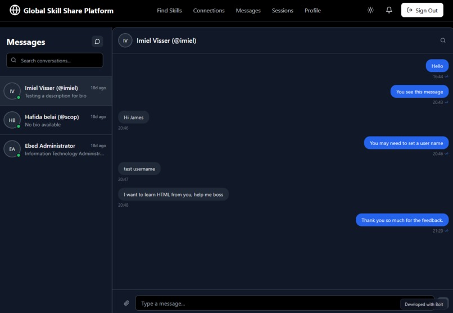Navigate to Sessions
Viewport: 453px width, 313px height.
[x=282, y=10]
